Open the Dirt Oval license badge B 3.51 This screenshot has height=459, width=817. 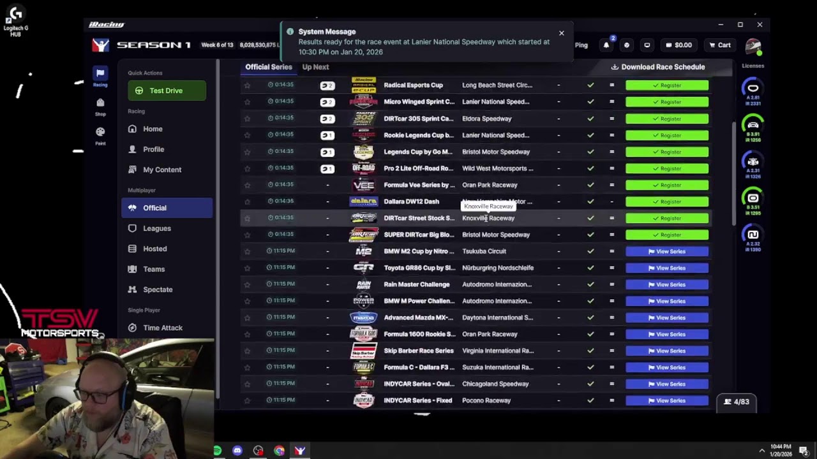click(753, 201)
